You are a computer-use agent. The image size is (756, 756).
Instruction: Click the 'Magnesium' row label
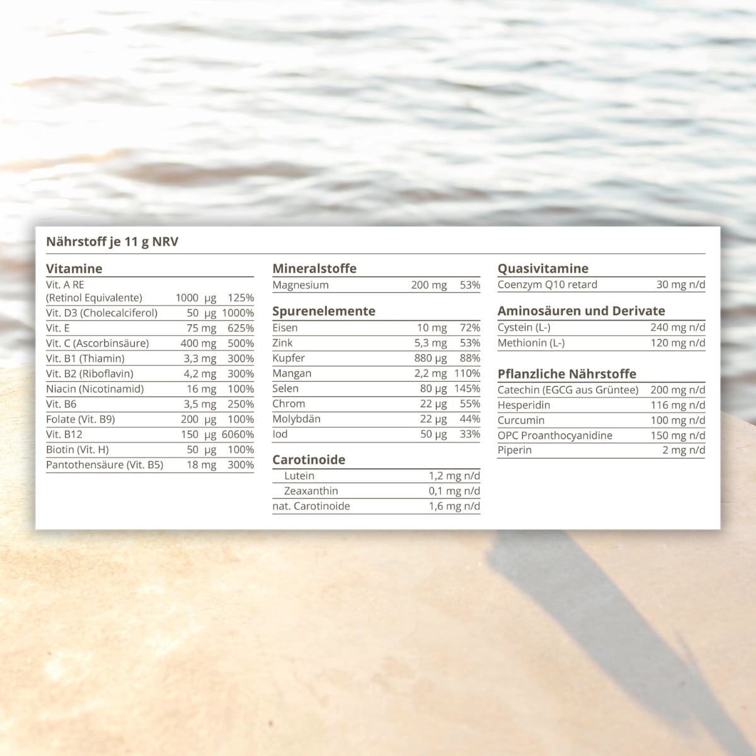click(301, 285)
